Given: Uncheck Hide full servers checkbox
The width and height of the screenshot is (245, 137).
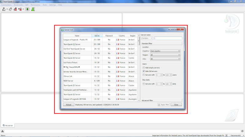Looking at the screenshot, I should coord(144,71).
